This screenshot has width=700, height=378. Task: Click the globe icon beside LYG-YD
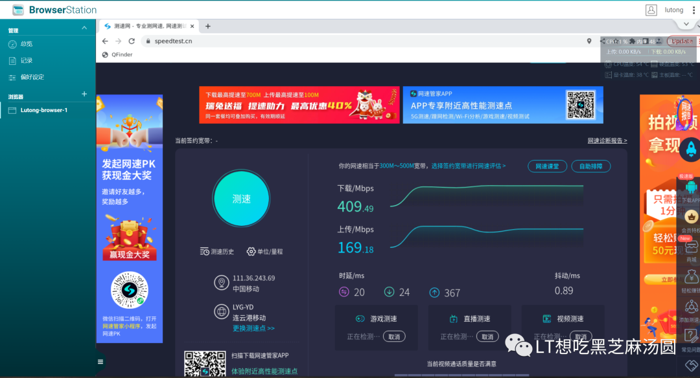(221, 311)
